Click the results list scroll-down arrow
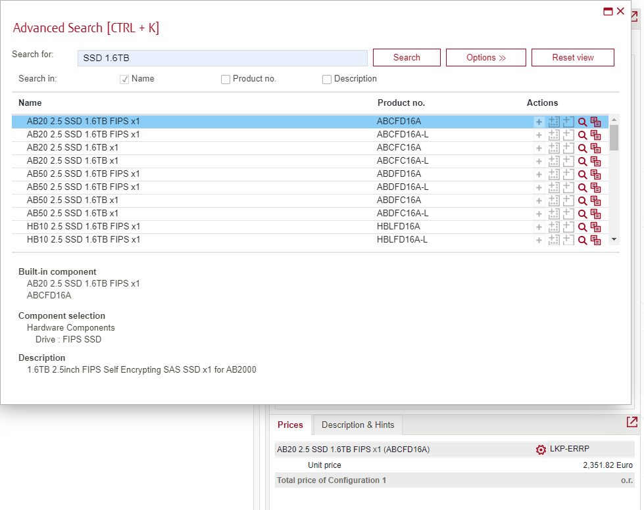The image size is (644, 510). [x=614, y=239]
